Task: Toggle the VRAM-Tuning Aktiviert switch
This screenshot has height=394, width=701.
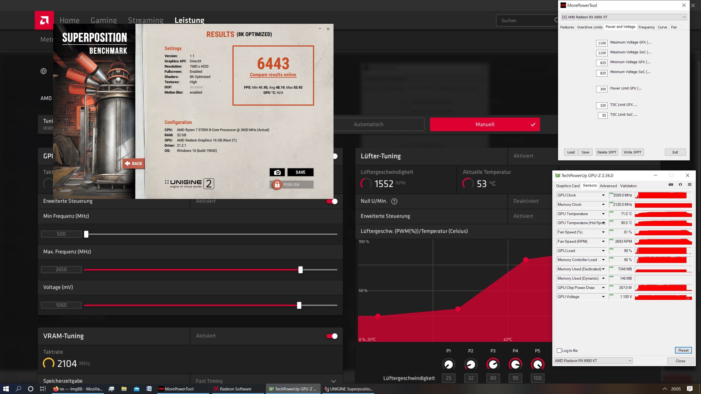Action: 332,336
